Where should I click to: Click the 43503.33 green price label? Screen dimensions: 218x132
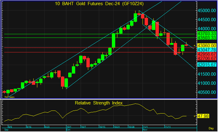206,37
